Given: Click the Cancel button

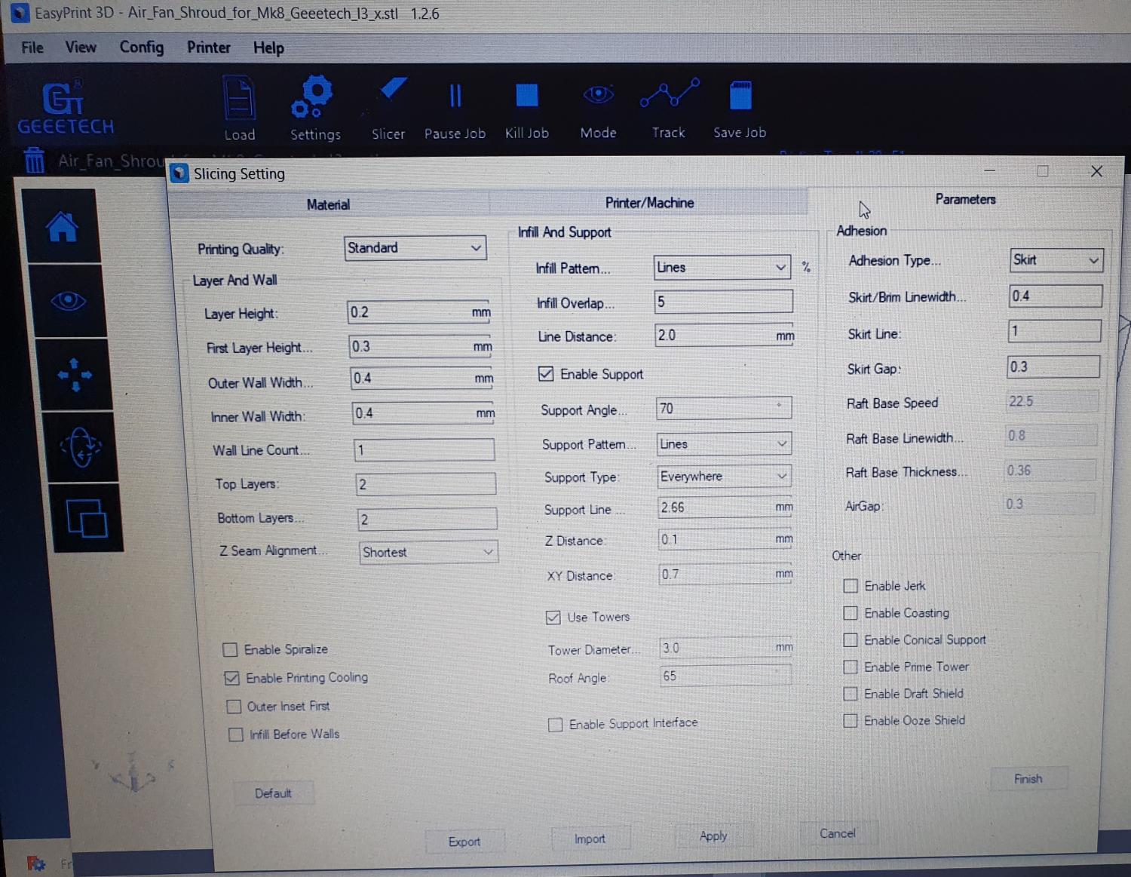Looking at the screenshot, I should click(838, 833).
